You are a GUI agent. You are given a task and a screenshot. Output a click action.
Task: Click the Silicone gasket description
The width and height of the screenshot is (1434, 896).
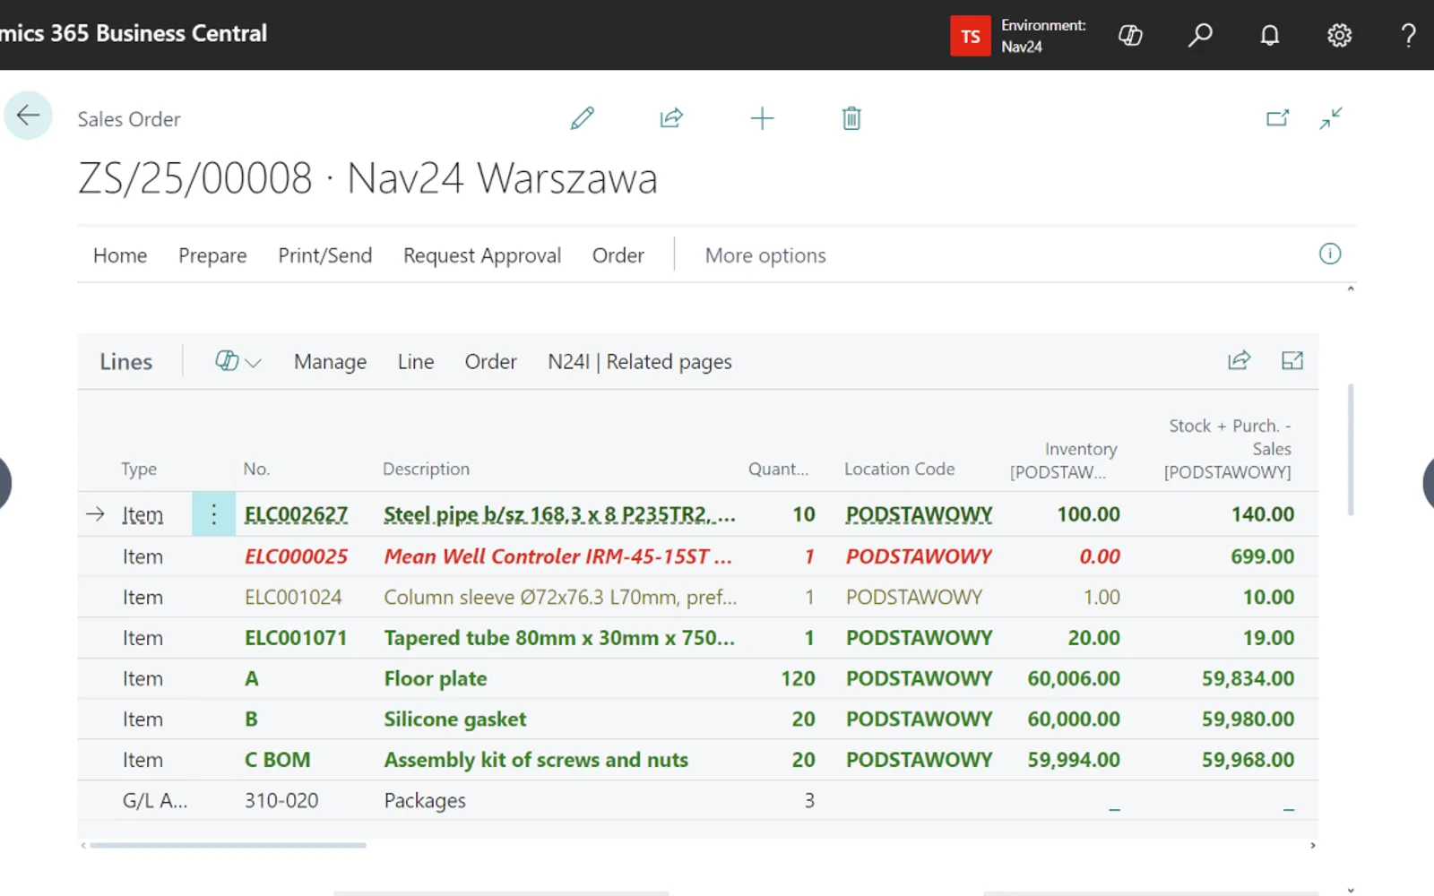(455, 719)
